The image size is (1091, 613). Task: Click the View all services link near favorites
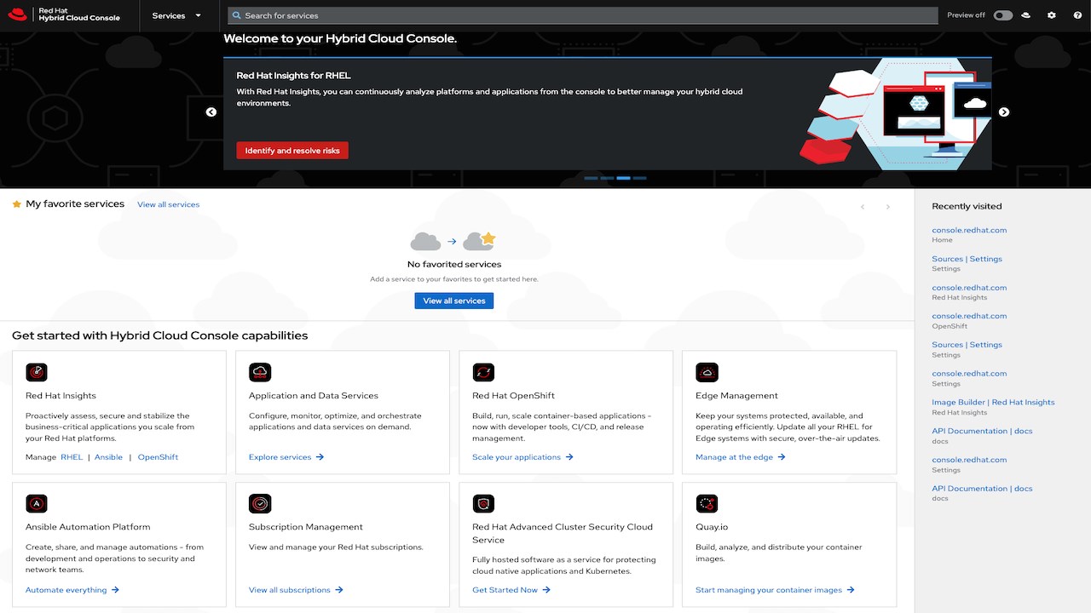168,204
